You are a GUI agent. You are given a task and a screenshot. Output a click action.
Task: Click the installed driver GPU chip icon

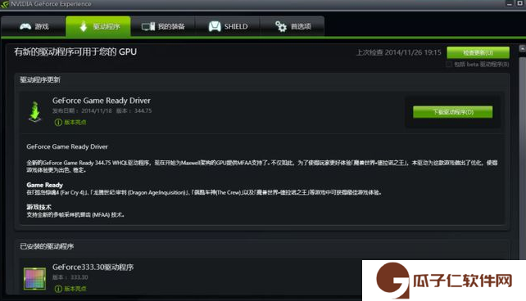pyautogui.click(x=34, y=278)
